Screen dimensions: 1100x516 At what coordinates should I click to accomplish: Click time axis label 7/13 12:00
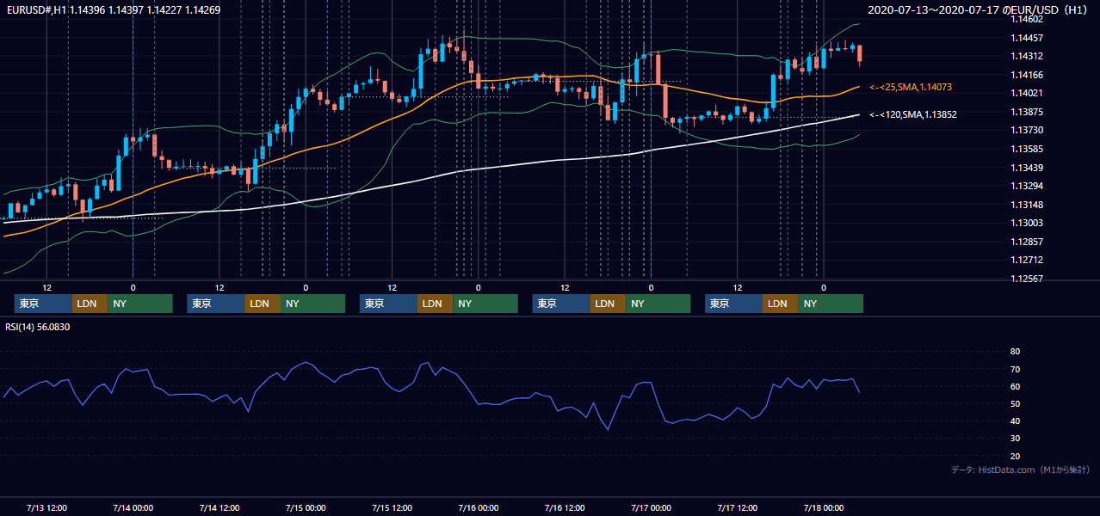click(46, 507)
